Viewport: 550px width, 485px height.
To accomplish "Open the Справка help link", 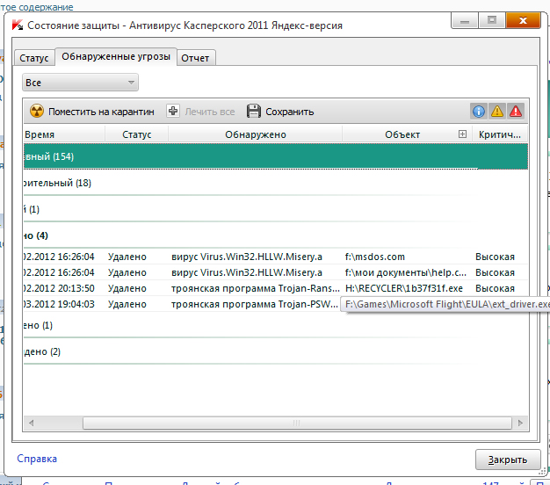I will [37, 459].
